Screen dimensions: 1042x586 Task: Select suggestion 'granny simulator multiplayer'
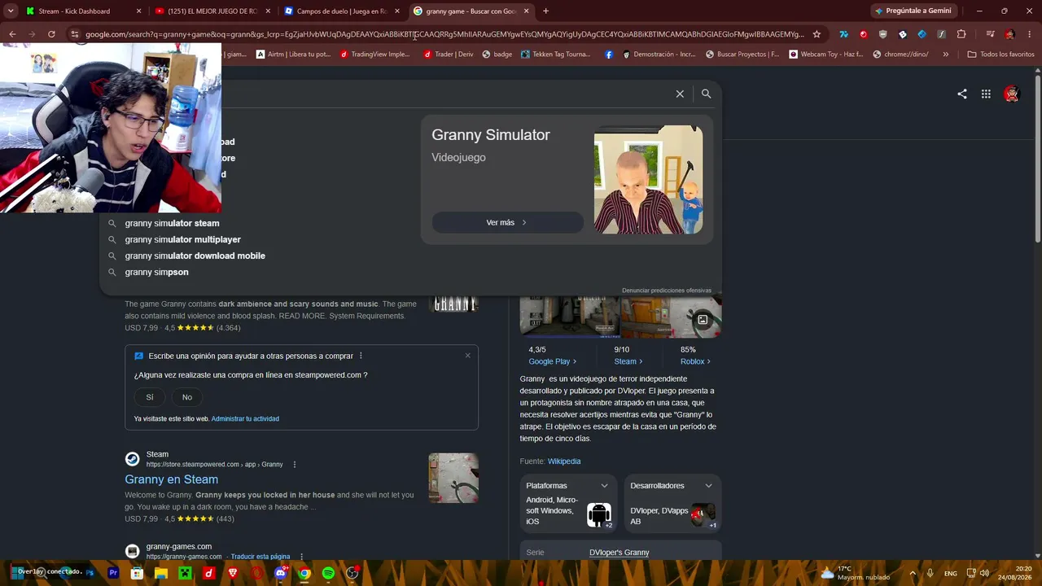tap(182, 239)
